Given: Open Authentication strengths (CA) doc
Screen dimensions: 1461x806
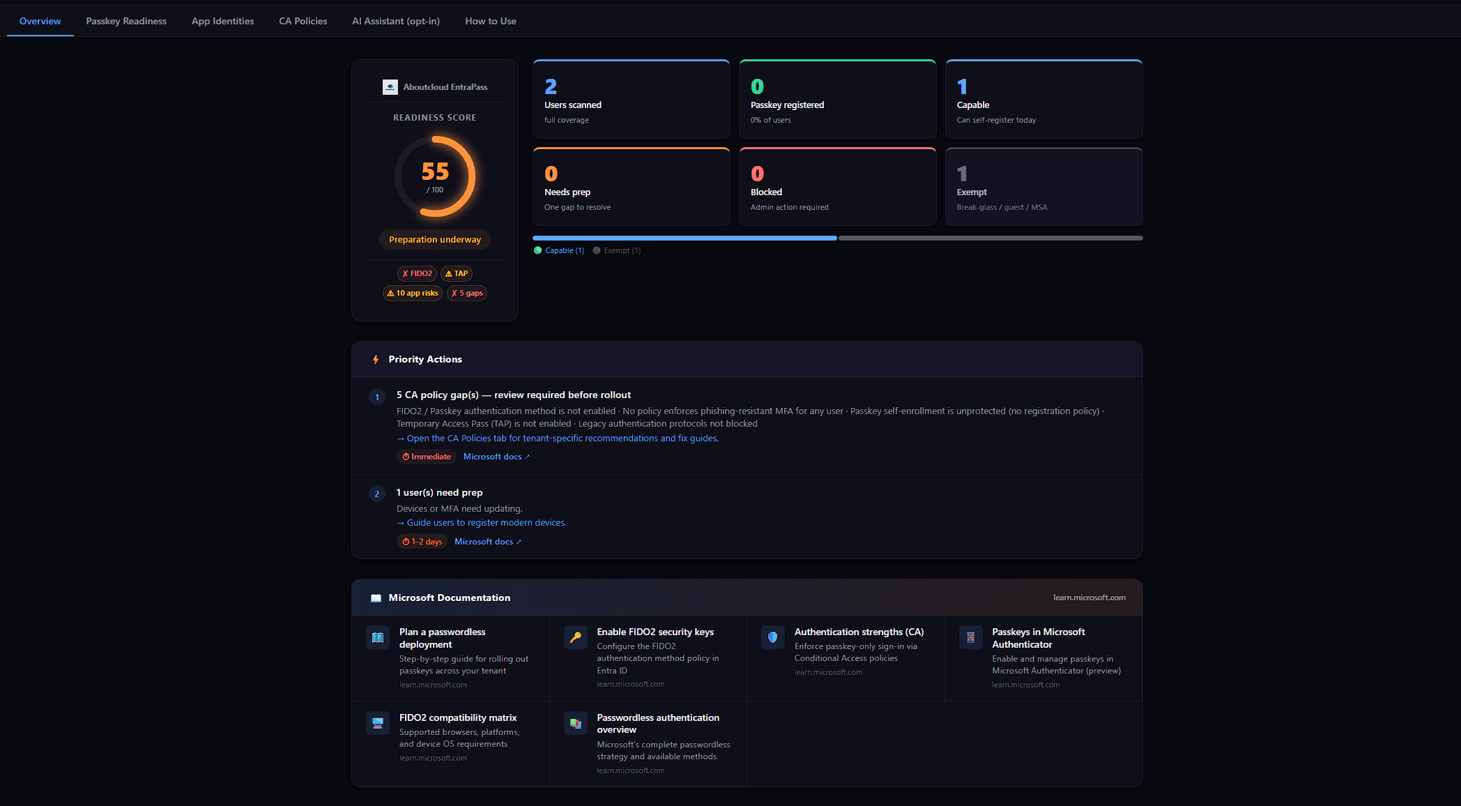Looking at the screenshot, I should [x=846, y=657].
